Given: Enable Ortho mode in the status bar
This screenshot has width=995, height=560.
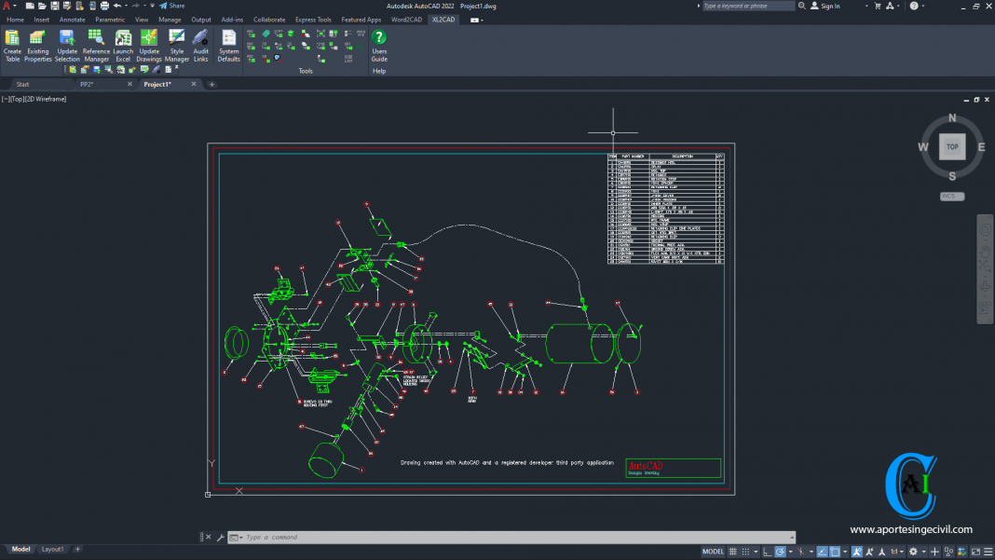Looking at the screenshot, I should click(766, 551).
